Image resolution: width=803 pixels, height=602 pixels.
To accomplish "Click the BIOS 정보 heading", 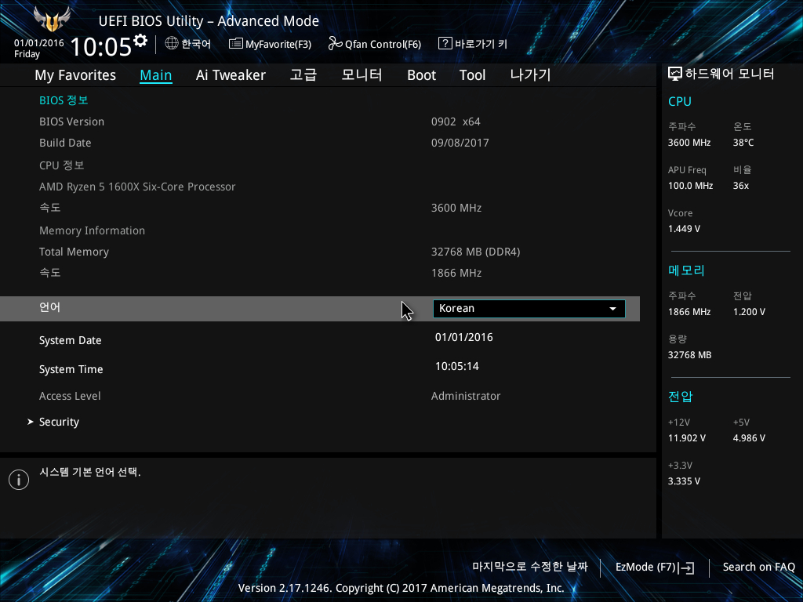I will point(64,100).
